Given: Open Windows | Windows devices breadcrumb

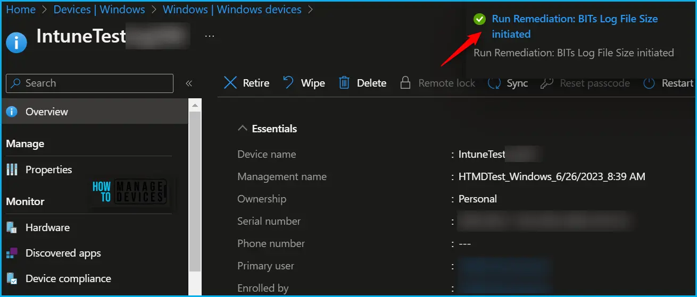Looking at the screenshot, I should click(232, 10).
